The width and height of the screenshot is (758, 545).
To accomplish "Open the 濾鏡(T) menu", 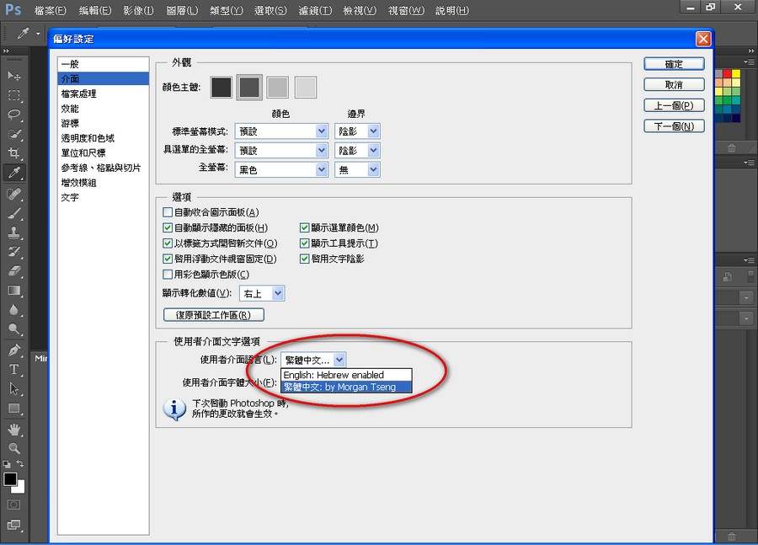I will point(315,10).
